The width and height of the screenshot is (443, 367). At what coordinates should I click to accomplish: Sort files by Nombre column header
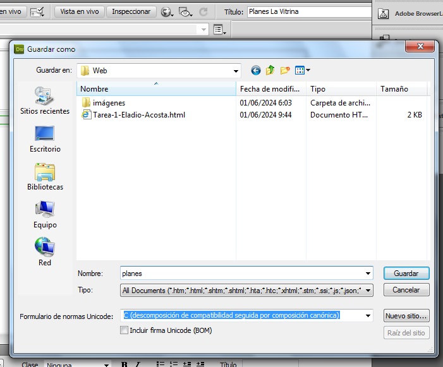point(156,89)
